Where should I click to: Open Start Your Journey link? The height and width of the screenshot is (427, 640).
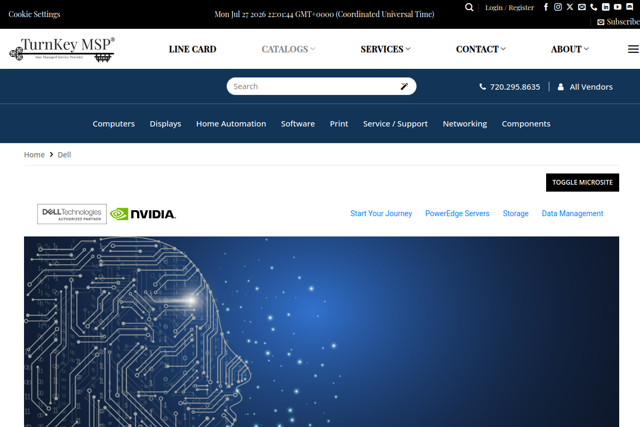pos(381,213)
